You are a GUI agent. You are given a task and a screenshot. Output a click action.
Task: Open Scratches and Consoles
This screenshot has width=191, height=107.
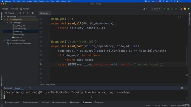coord(19,43)
